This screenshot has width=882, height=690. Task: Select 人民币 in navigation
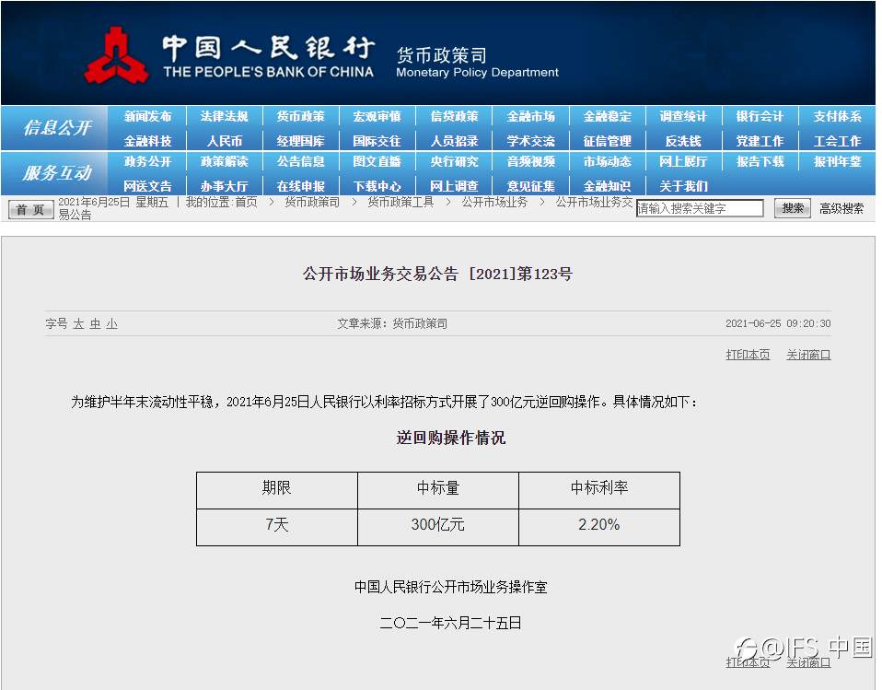pyautogui.click(x=224, y=141)
